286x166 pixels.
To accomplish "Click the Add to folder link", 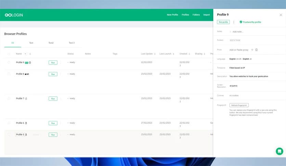I will click(235, 40).
